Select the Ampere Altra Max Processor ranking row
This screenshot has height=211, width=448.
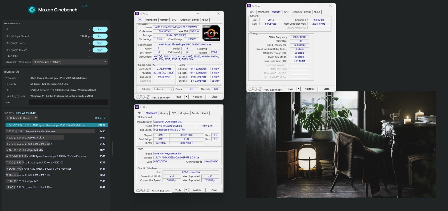[x=57, y=131]
